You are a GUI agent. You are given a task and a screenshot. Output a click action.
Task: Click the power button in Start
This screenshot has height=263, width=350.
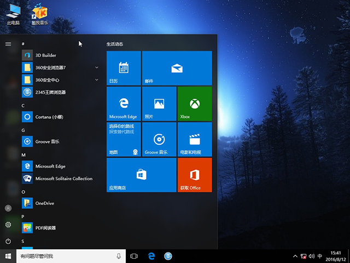[x=8, y=241]
